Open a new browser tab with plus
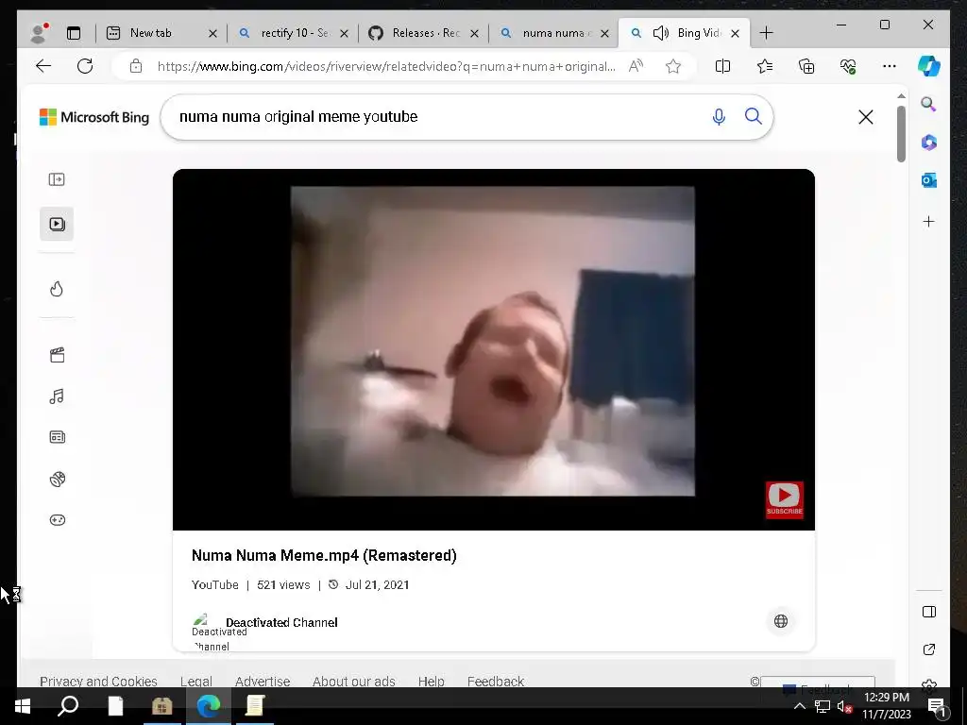The width and height of the screenshot is (967, 725). (x=766, y=33)
